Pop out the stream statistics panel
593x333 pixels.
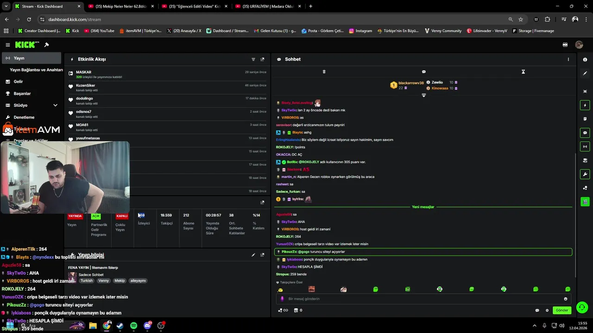tap(262, 202)
